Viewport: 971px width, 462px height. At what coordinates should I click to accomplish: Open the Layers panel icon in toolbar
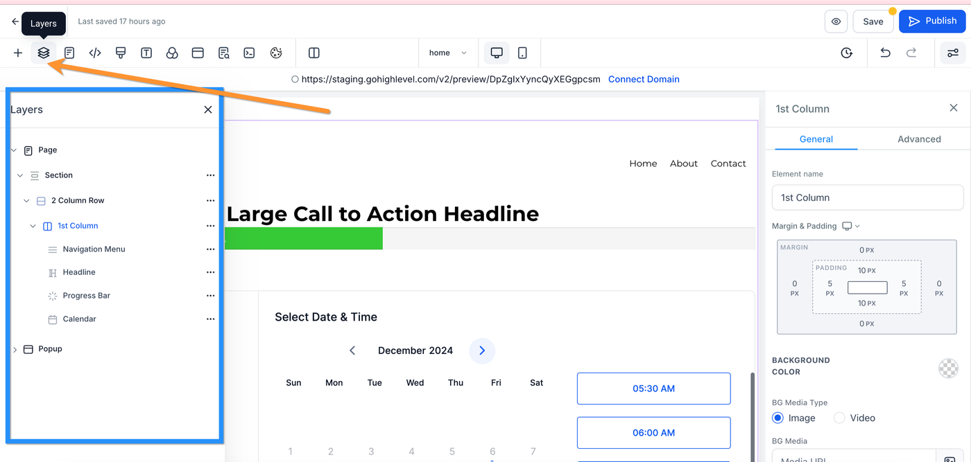coord(44,53)
